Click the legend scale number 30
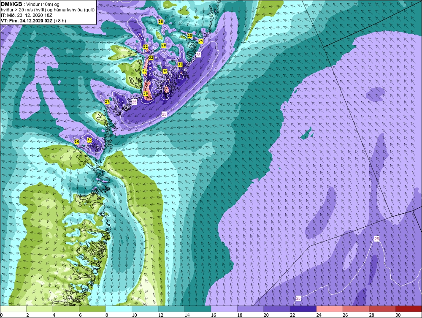422x318 pixels. pyautogui.click(x=398, y=315)
